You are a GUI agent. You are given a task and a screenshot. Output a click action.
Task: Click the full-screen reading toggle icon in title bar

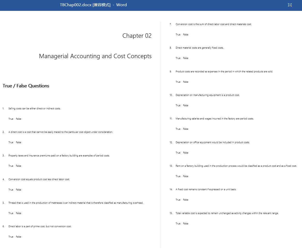290,5
